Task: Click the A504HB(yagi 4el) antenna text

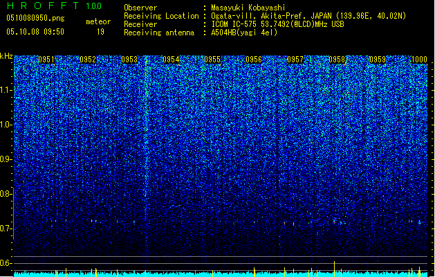Action: click(x=244, y=33)
